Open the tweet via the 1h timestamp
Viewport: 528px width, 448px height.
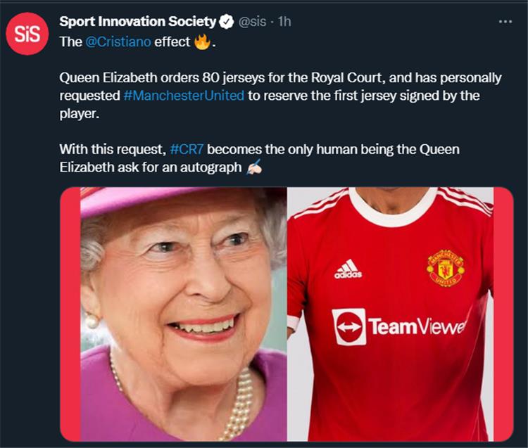click(x=284, y=22)
